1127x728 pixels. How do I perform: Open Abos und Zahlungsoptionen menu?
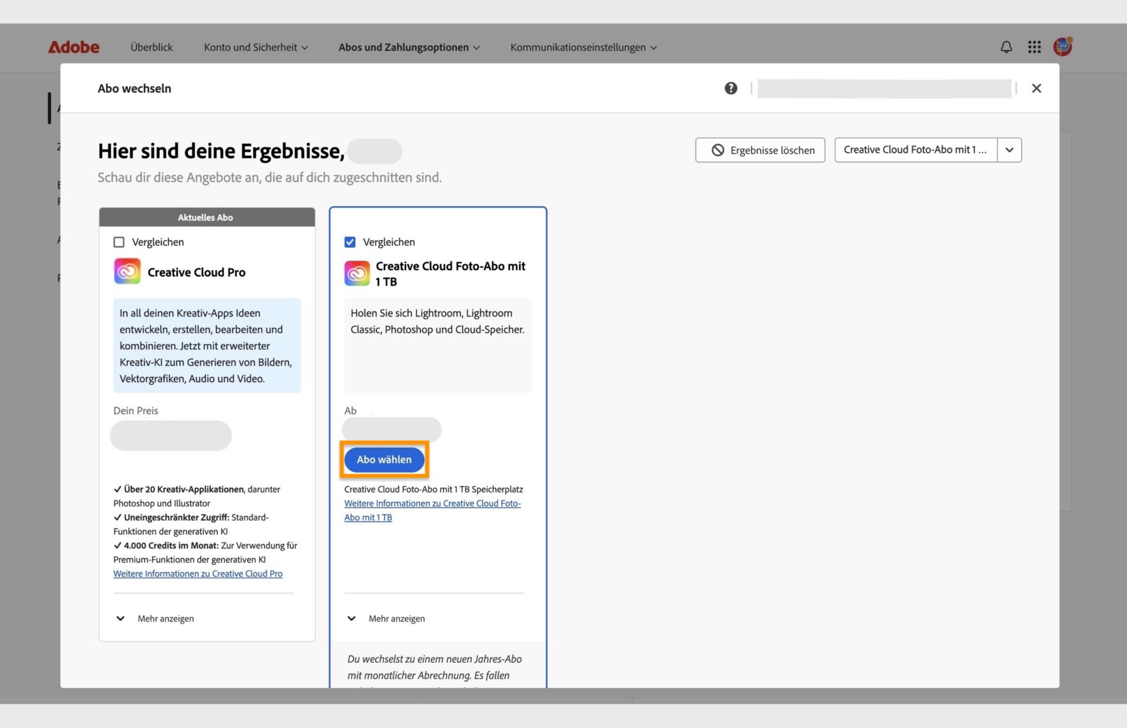tap(409, 47)
